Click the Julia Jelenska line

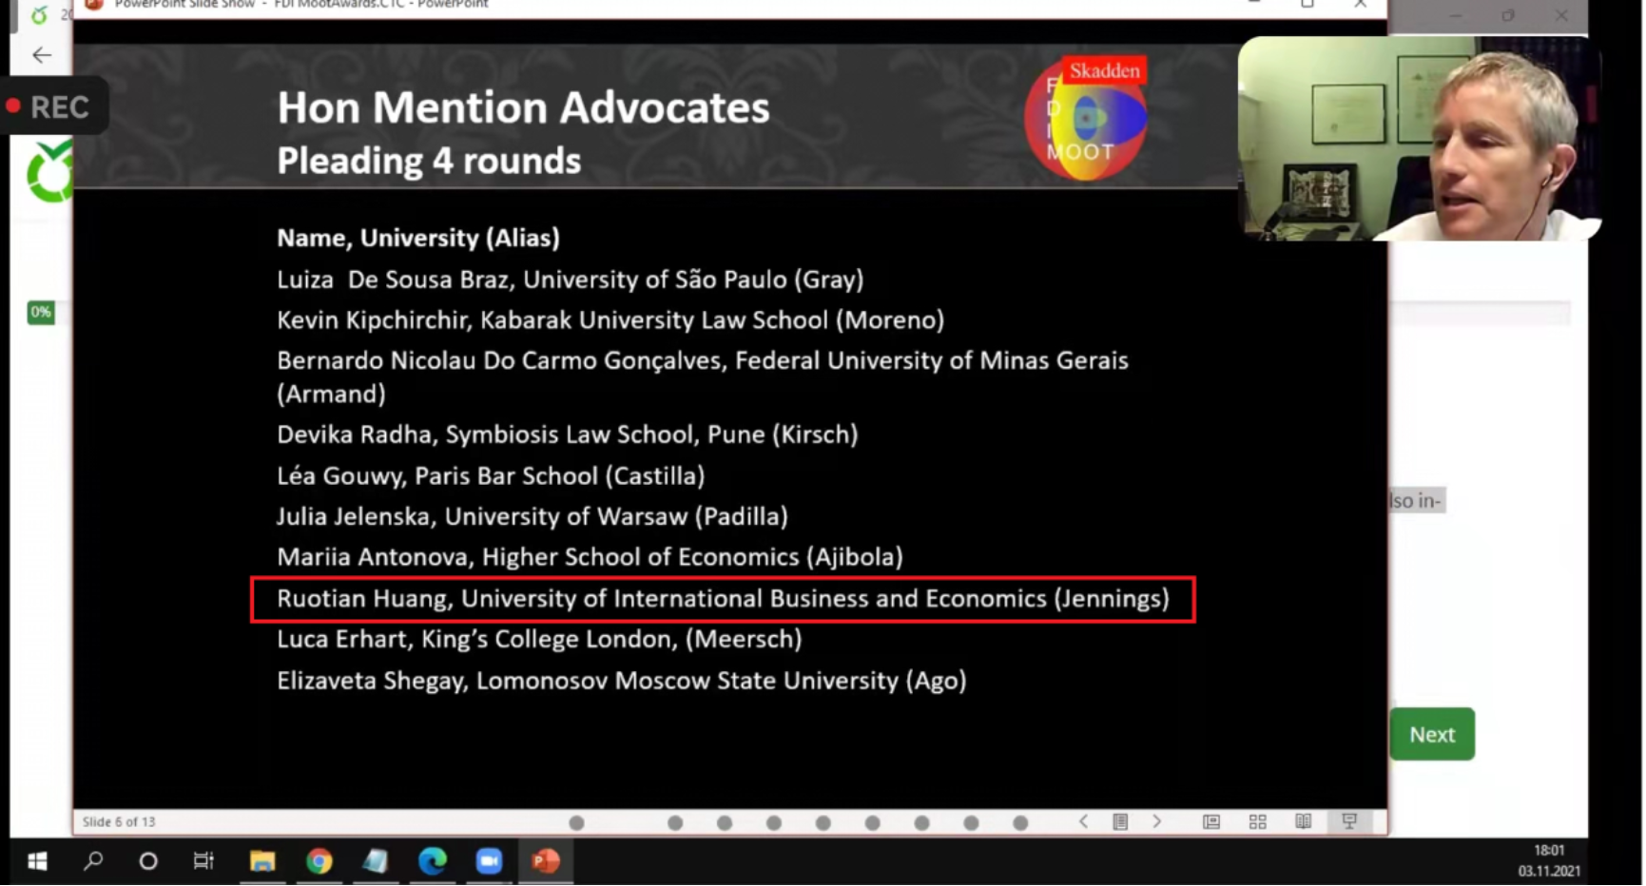pyautogui.click(x=533, y=516)
